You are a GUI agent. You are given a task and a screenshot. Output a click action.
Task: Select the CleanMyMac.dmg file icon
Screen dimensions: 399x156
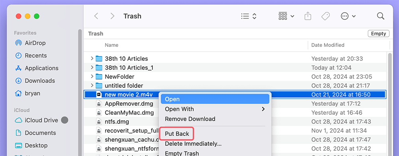click(x=99, y=112)
